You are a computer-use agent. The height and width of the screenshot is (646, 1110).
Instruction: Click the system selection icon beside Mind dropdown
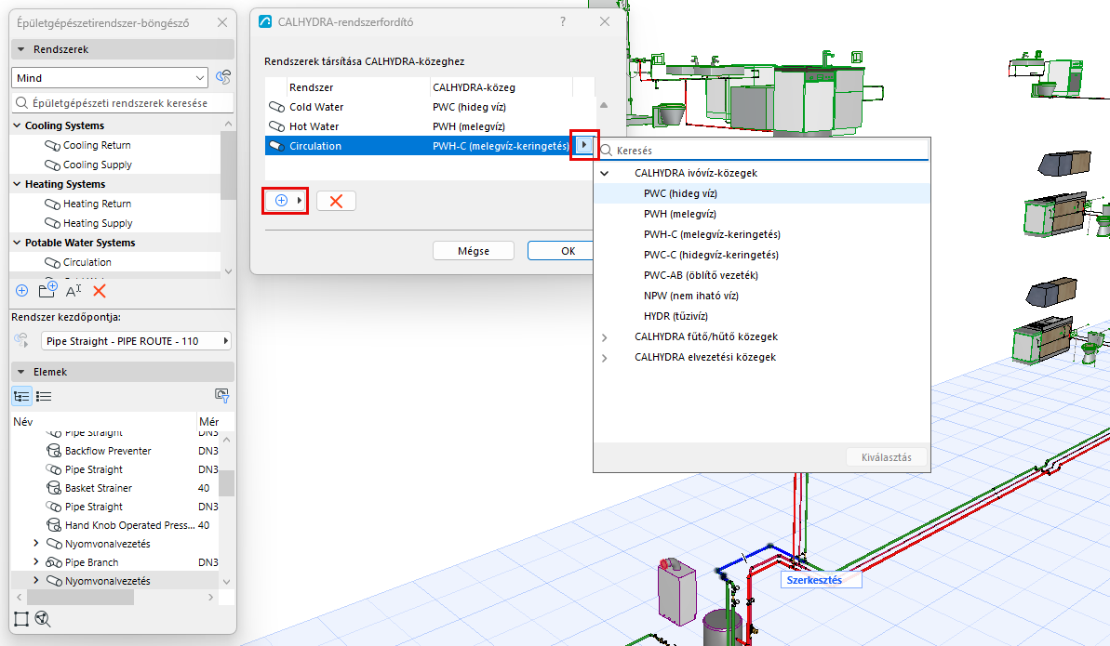(x=223, y=77)
